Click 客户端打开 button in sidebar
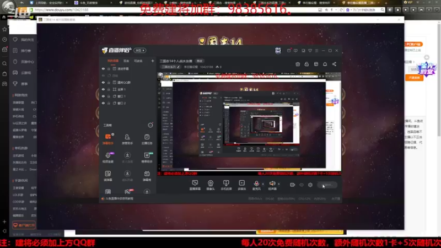441x248 pixels. pyautogui.click(x=24, y=225)
